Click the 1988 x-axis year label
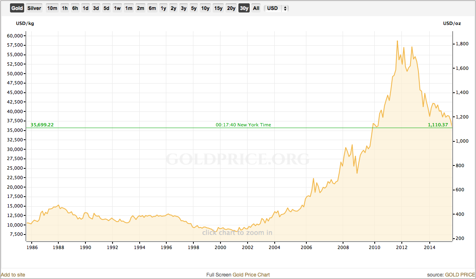The height and width of the screenshot is (279, 476). click(58, 247)
